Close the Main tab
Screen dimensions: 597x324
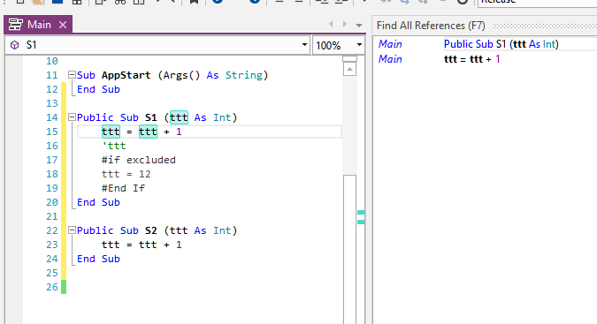(63, 25)
